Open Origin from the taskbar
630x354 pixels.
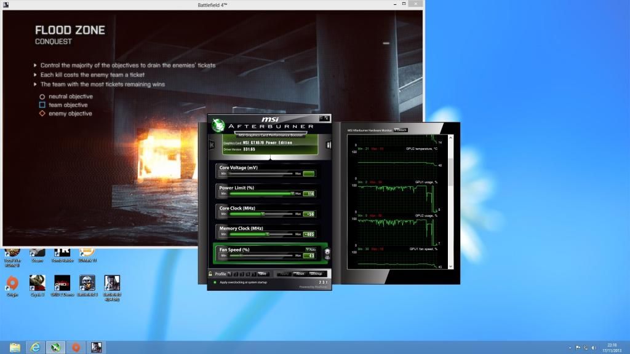coord(76,348)
